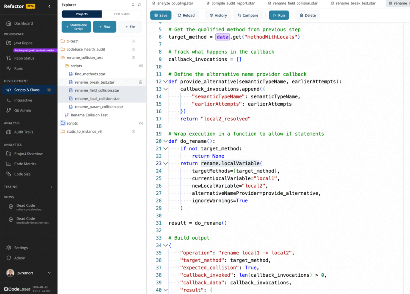The width and height of the screenshot is (410, 294).
Task: Collapse the do_rename function fold arrow
Action: click(x=165, y=141)
